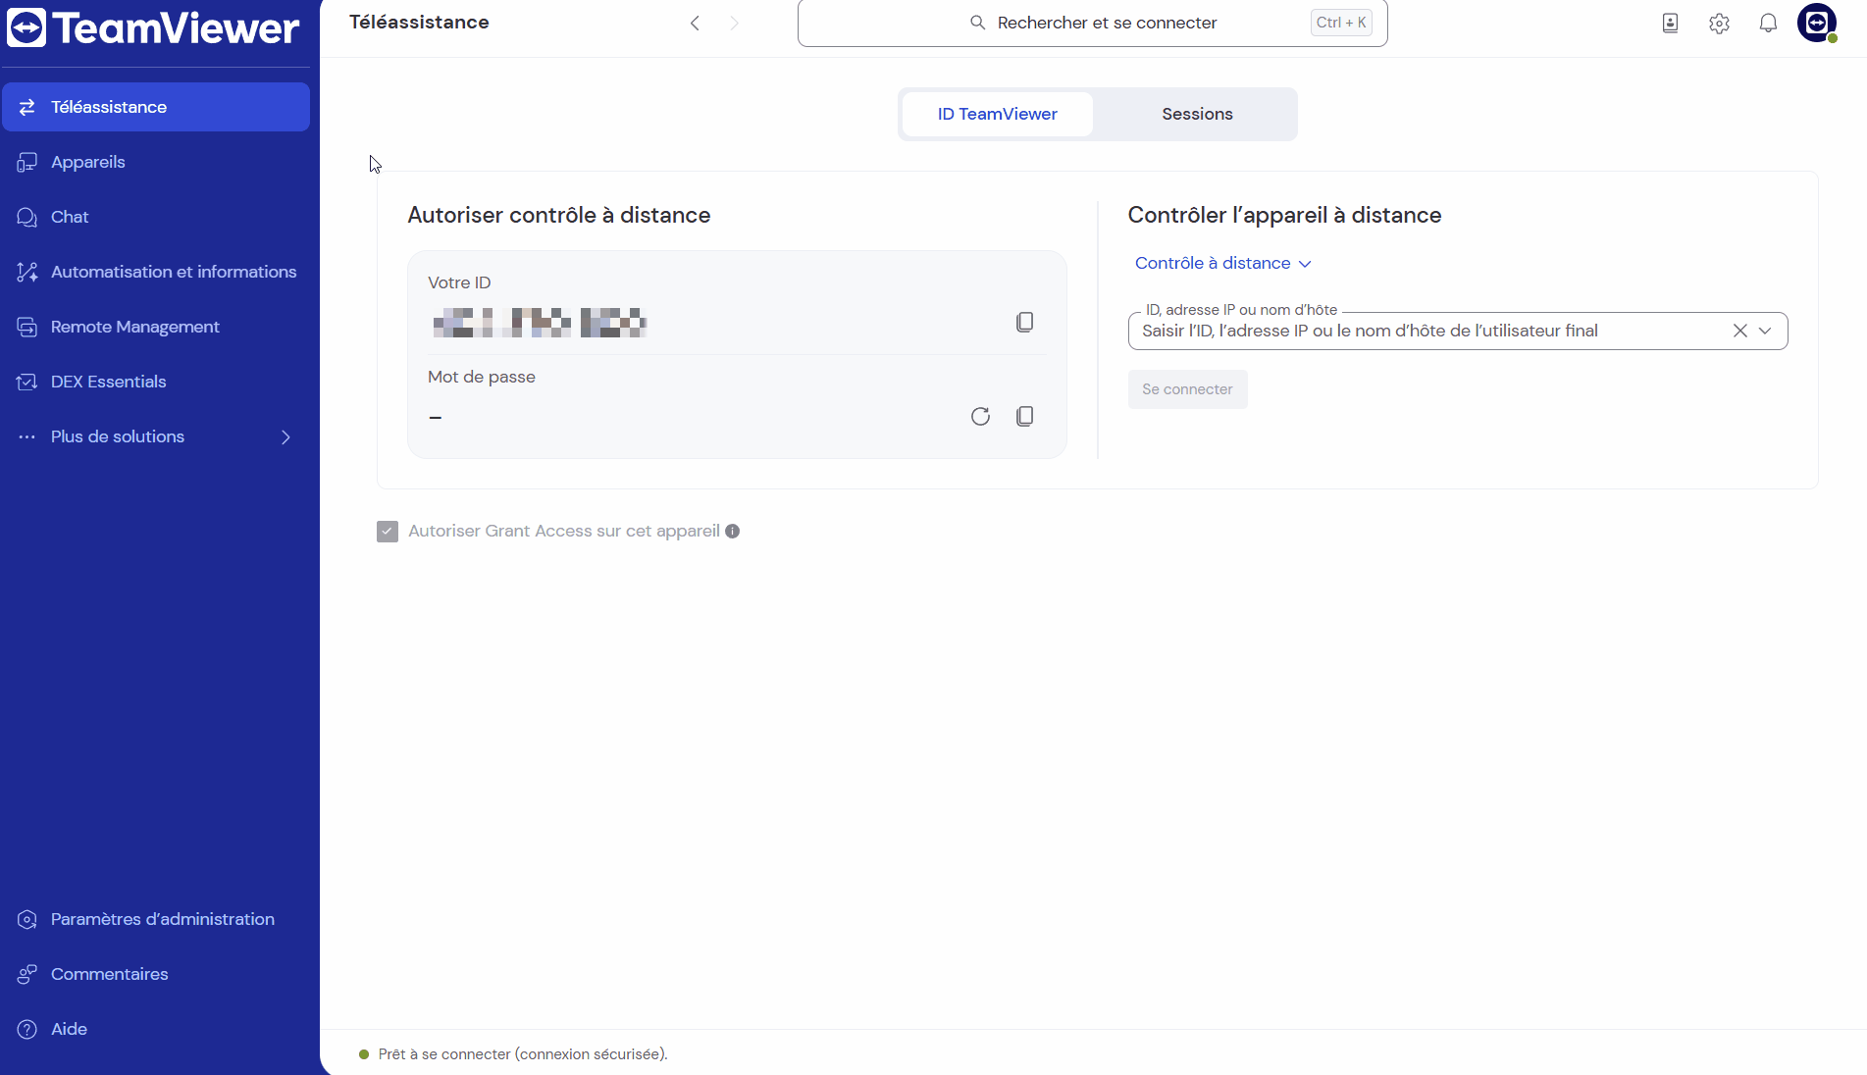Screen dimensions: 1867x1075
Task: Switch to the Sessions tab
Action: click(1197, 114)
